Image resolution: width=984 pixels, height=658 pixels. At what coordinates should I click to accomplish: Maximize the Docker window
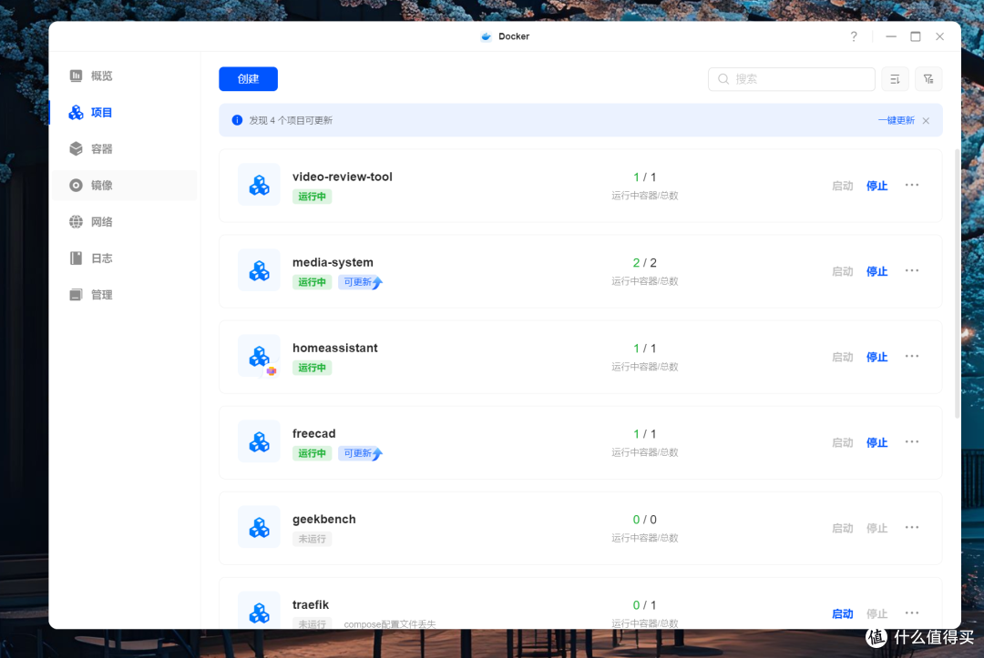coord(916,36)
